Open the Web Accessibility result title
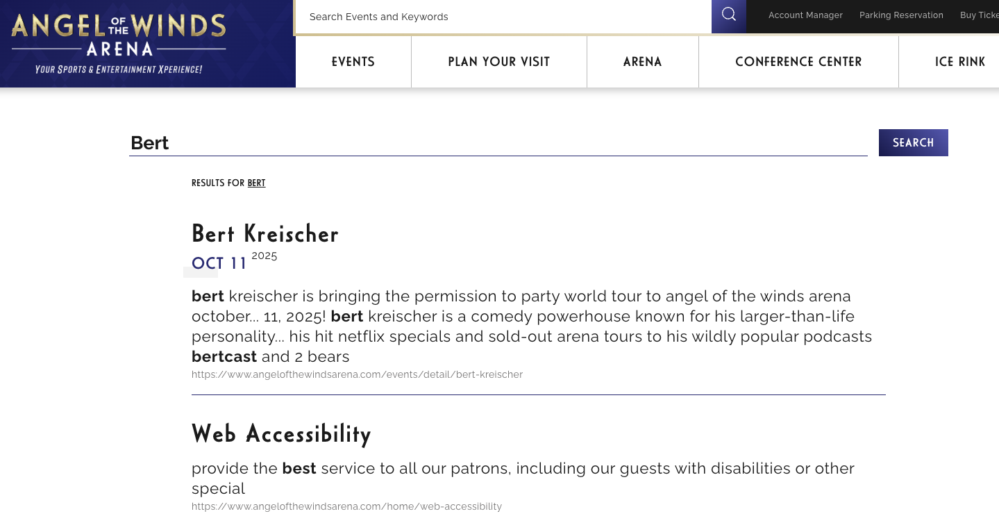Image resolution: width=999 pixels, height=516 pixels. coord(281,434)
